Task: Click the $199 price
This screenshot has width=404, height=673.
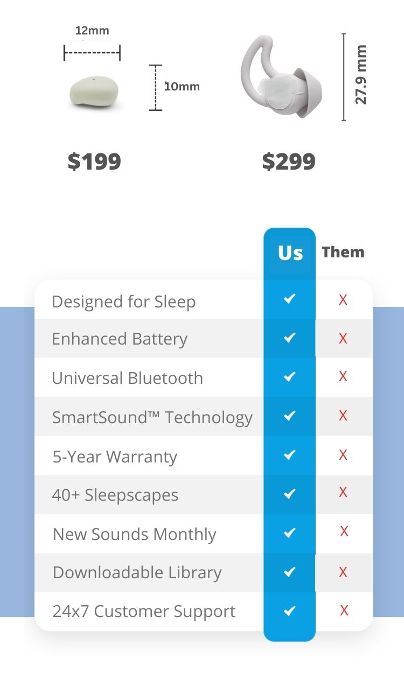Action: 94,161
